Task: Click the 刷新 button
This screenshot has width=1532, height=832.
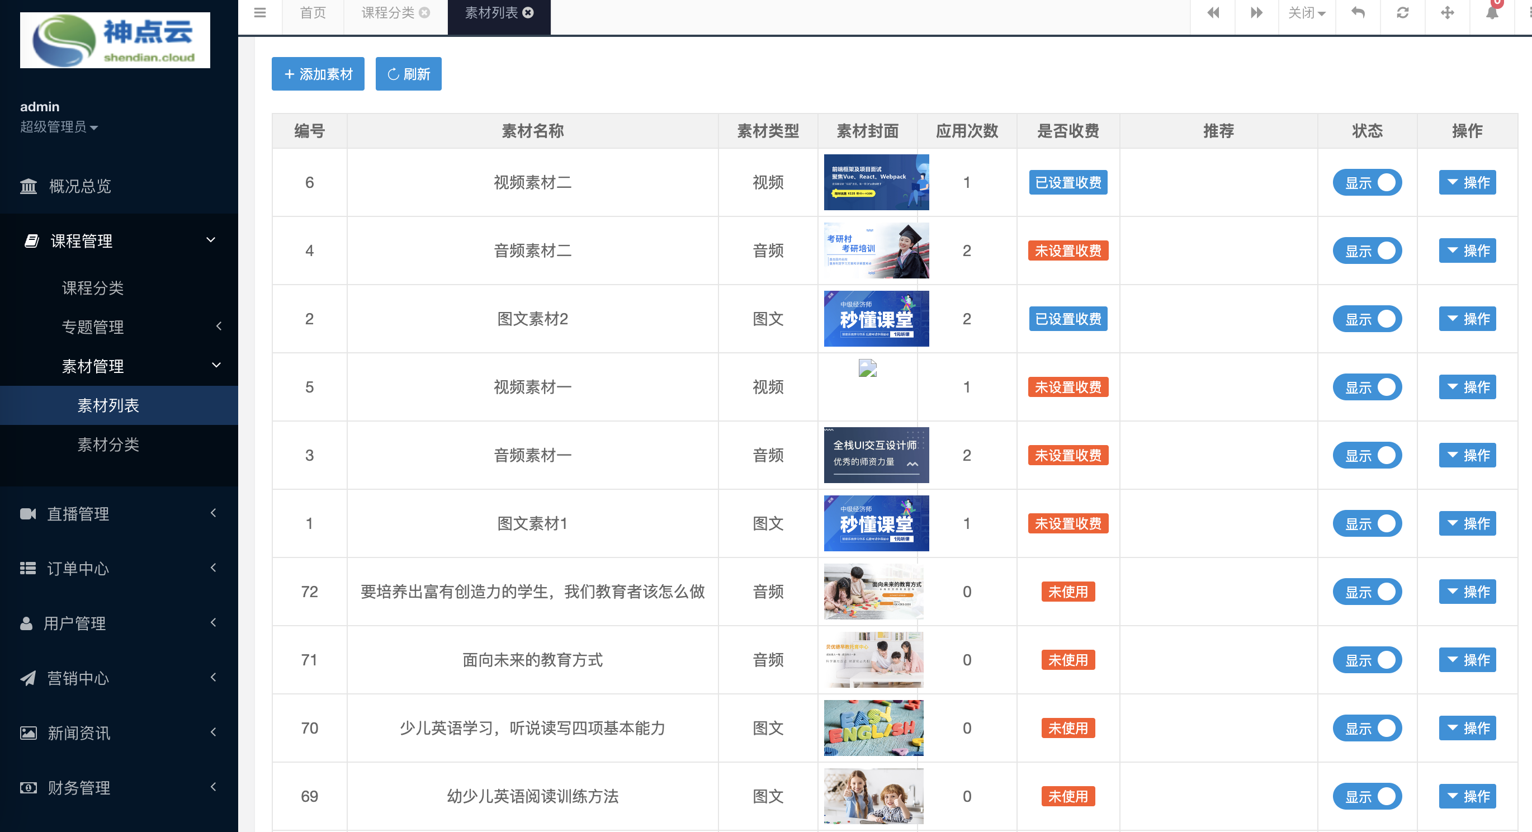Action: [408, 74]
